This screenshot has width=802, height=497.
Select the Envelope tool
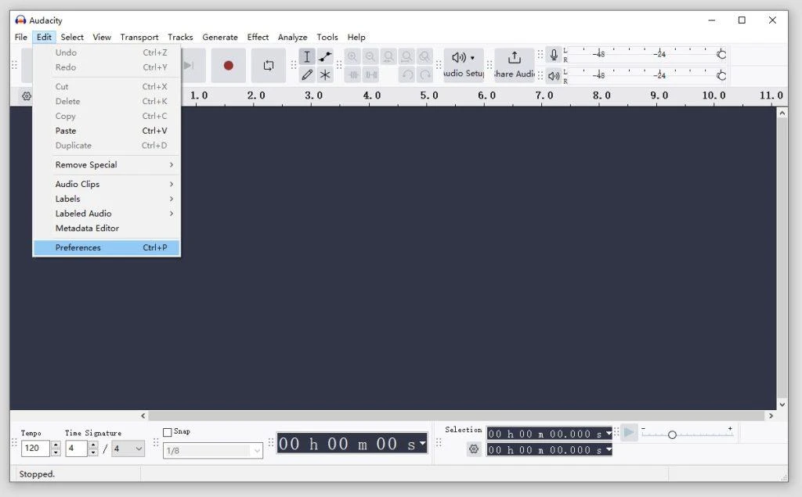tap(324, 56)
